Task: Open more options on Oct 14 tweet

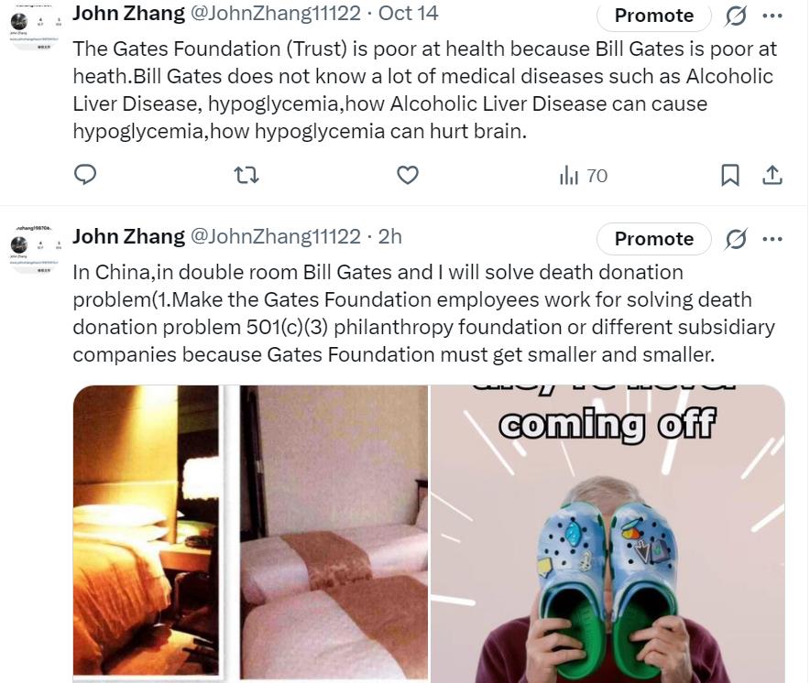Action: click(772, 16)
